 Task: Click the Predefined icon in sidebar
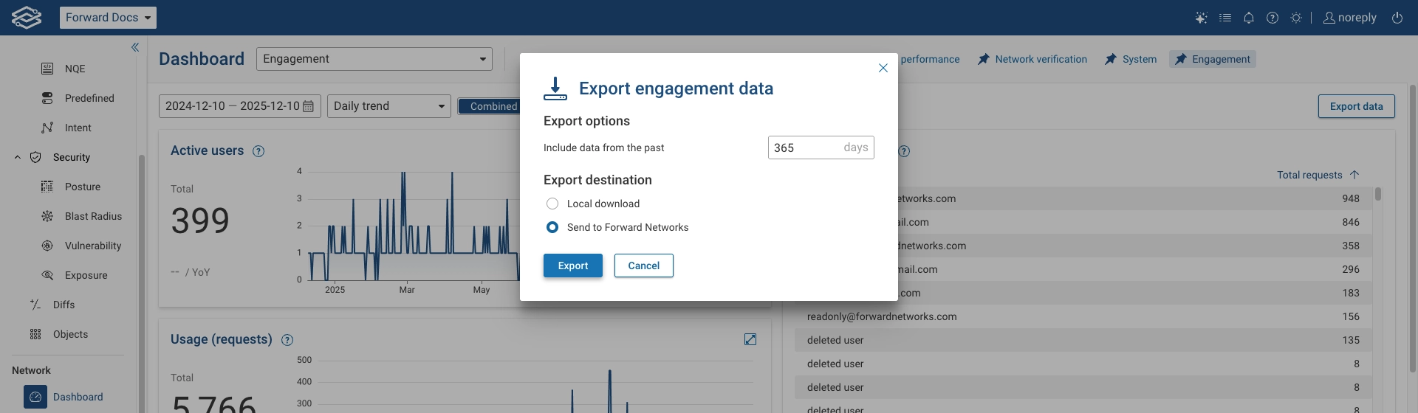(47, 98)
